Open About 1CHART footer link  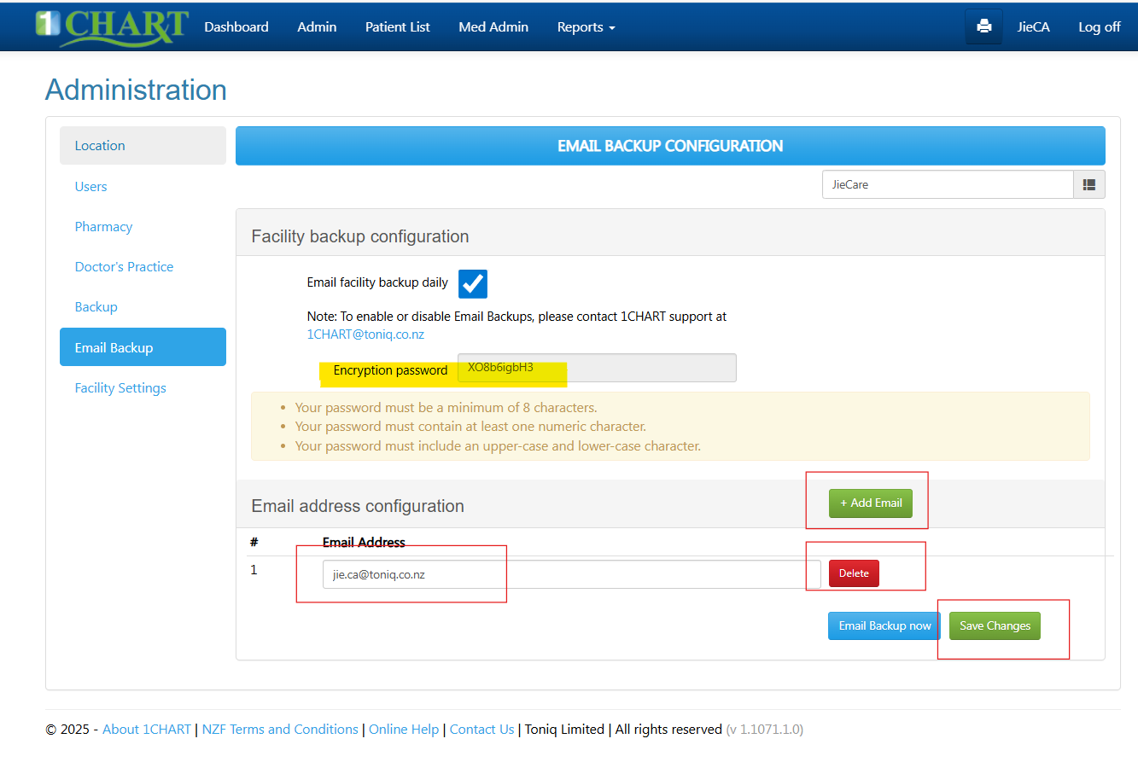point(147,730)
